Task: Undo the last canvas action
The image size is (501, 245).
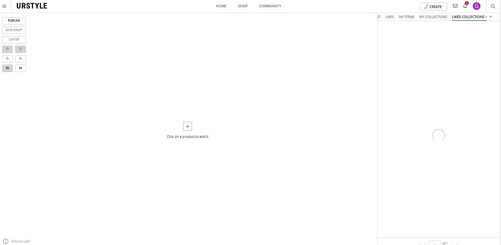Action: [x=7, y=49]
